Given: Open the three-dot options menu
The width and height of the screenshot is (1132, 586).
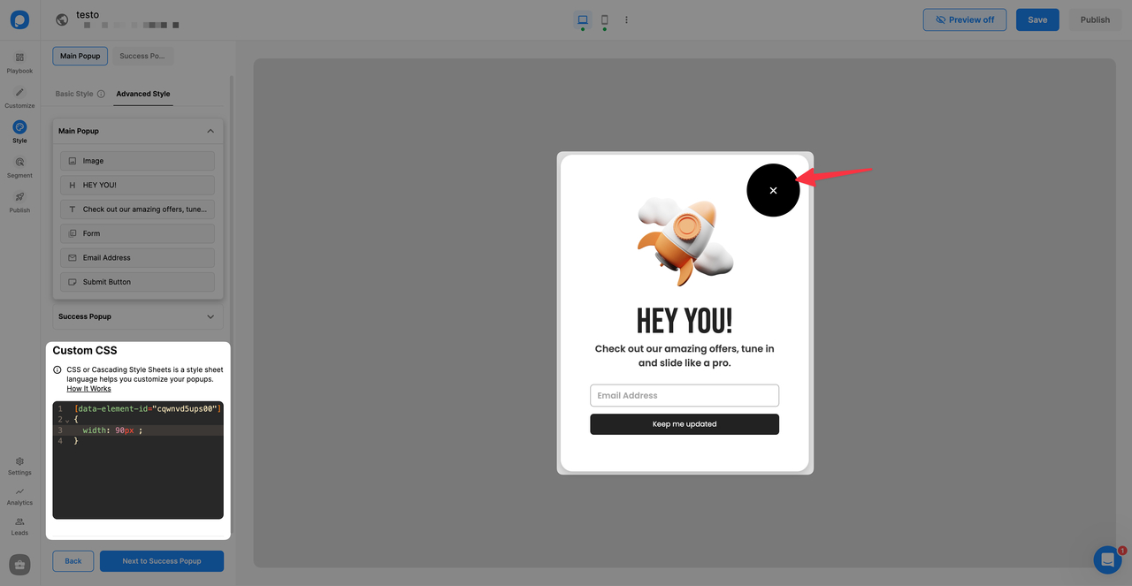Looking at the screenshot, I should pos(626,19).
